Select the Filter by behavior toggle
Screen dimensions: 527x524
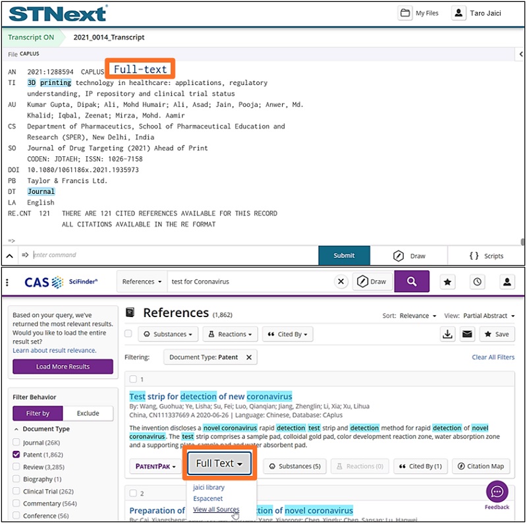38,413
